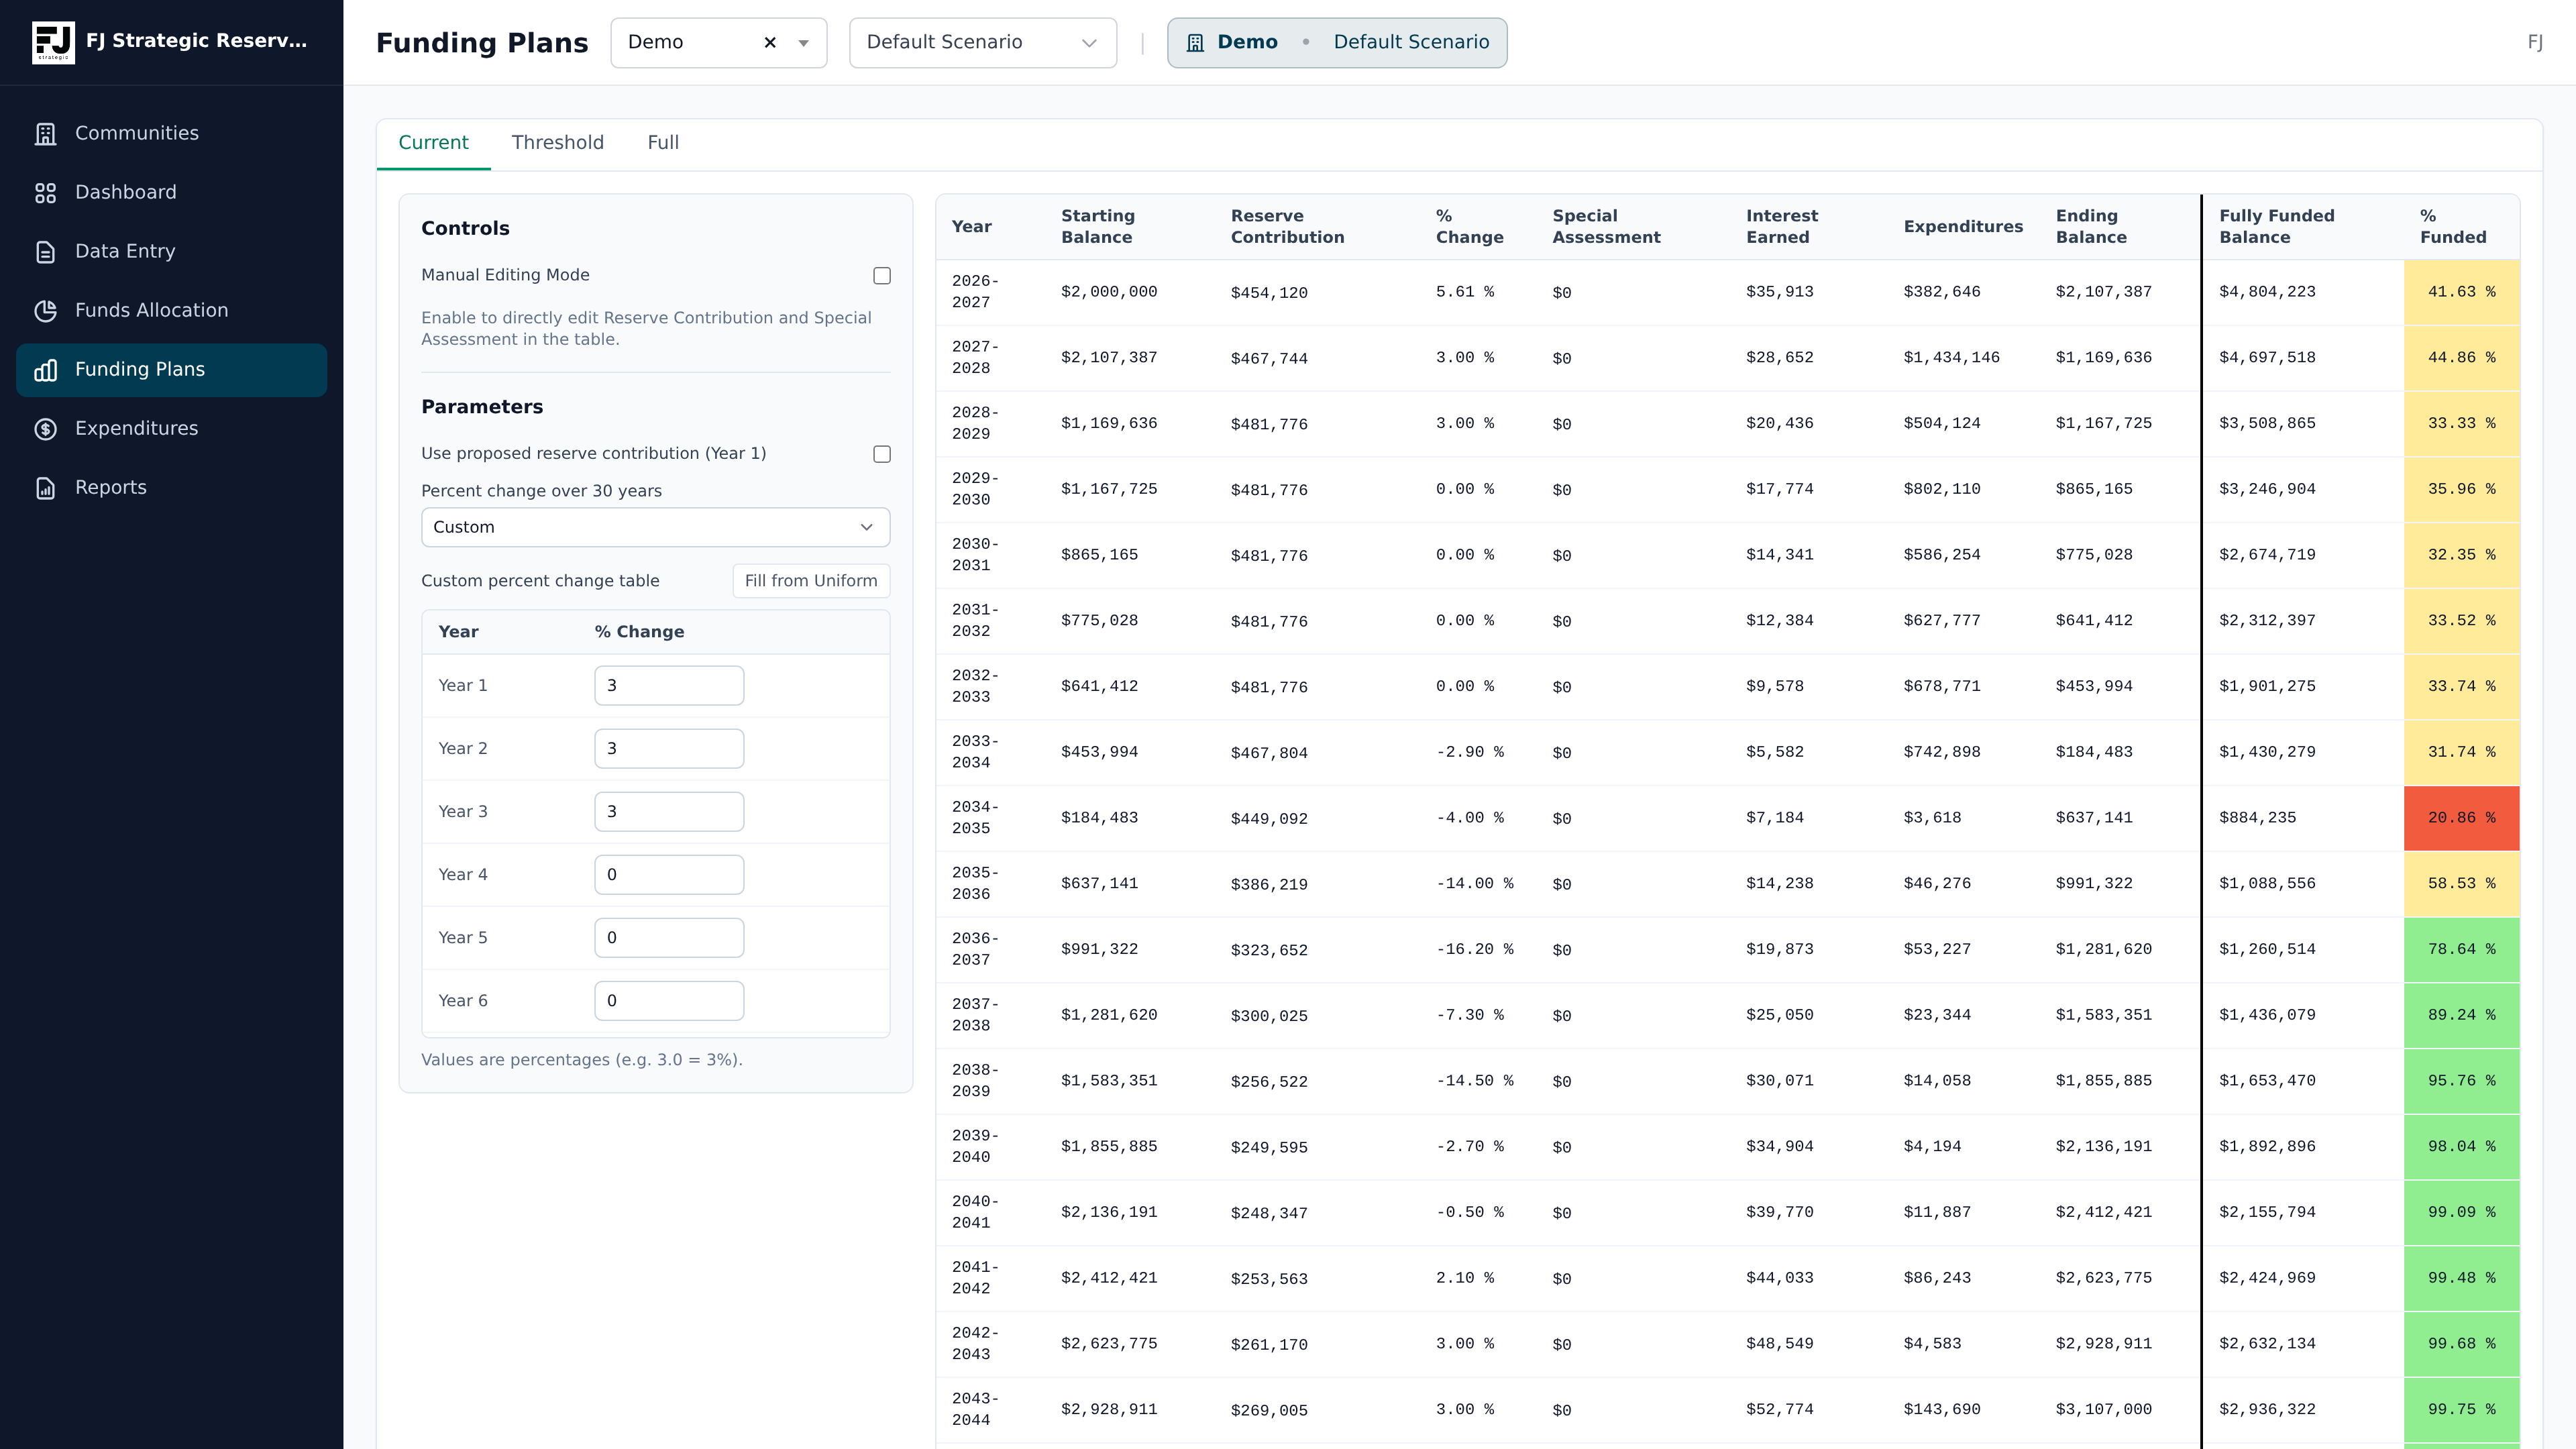The image size is (2576, 1449).
Task: Check Use proposed reserve contribution box
Action: (882, 454)
